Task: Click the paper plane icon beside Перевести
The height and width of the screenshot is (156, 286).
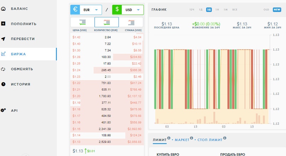Action: tap(3, 39)
